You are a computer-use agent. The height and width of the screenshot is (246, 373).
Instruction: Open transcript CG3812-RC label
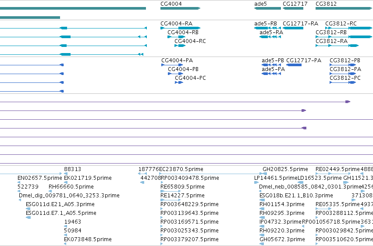(341, 24)
